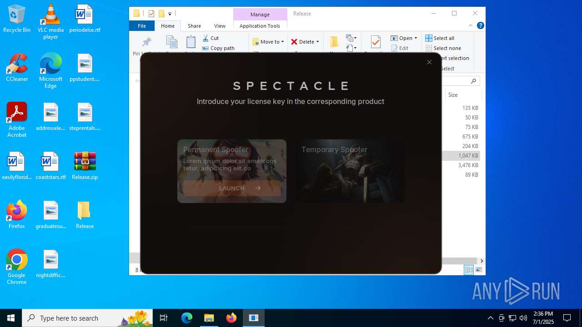Select the VLC media player icon
This screenshot has width=582, height=327.
(50, 22)
